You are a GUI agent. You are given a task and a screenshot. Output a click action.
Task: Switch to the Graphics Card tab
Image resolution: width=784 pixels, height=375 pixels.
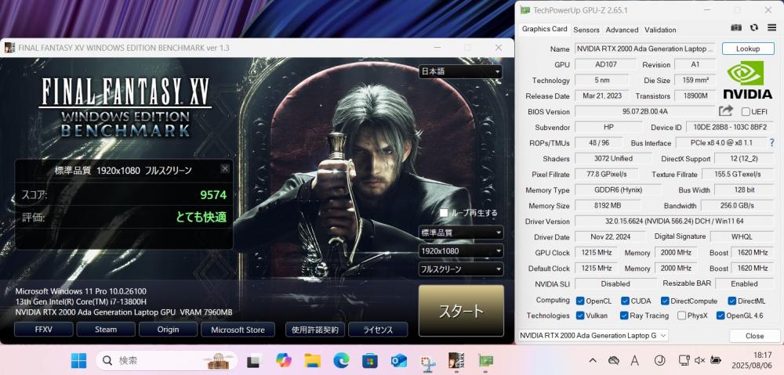(545, 29)
